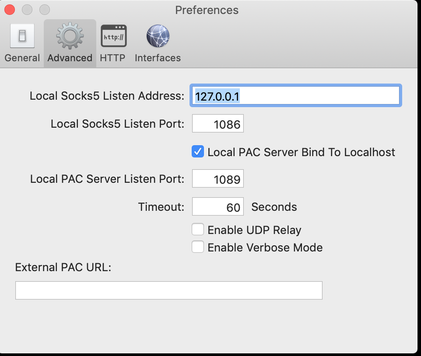421x356 pixels.
Task: Select the Timeout seconds field
Action: [218, 207]
